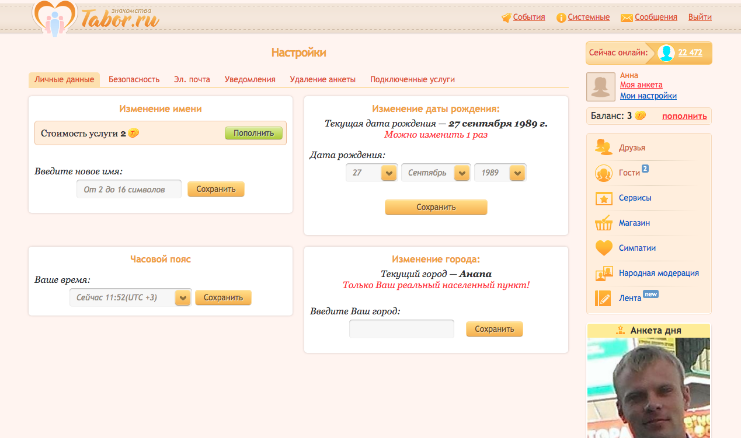Click the Друзья friends icon
The width and height of the screenshot is (741, 438).
pos(603,147)
